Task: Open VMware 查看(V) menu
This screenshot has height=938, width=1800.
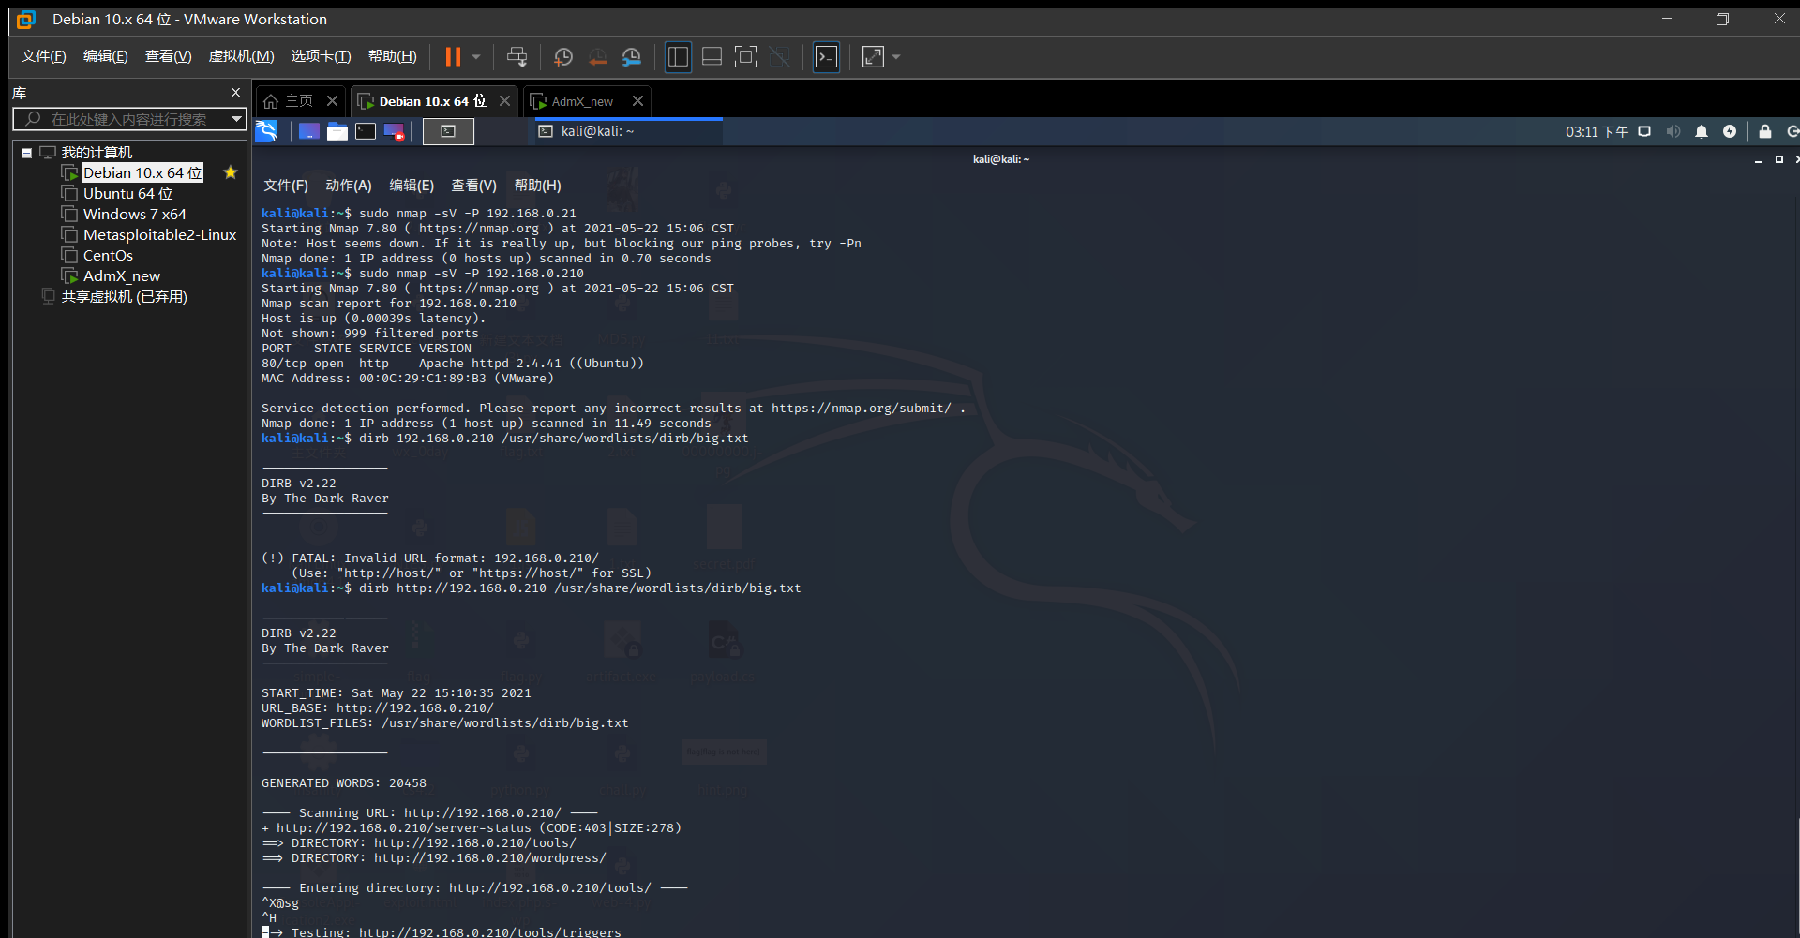Action: tap(168, 56)
